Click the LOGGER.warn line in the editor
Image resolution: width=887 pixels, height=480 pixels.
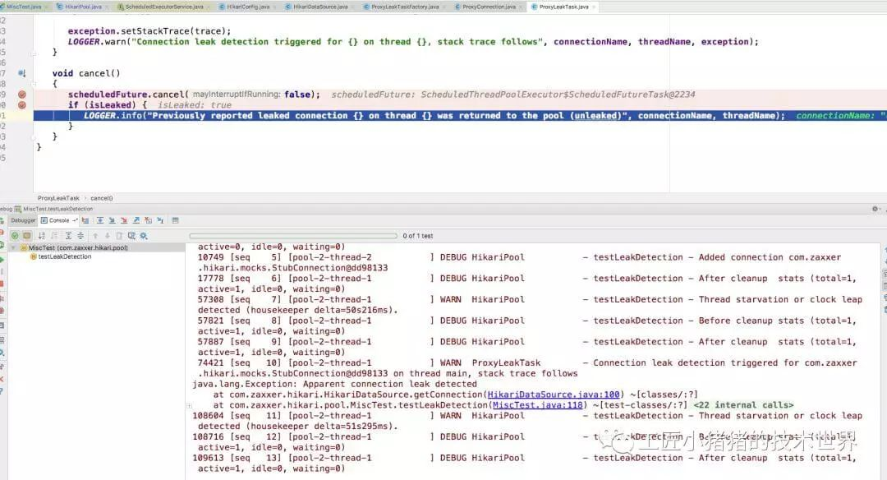point(413,42)
